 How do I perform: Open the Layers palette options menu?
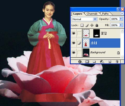point(122,14)
